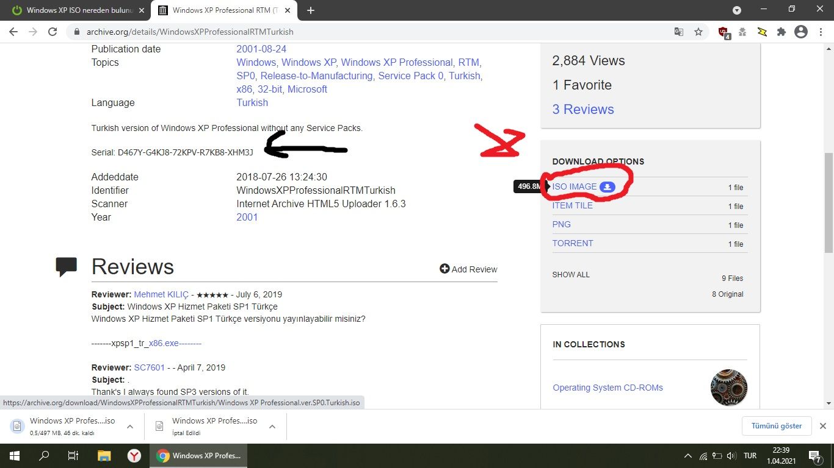Click the yellow extension icon in toolbar

[762, 32]
